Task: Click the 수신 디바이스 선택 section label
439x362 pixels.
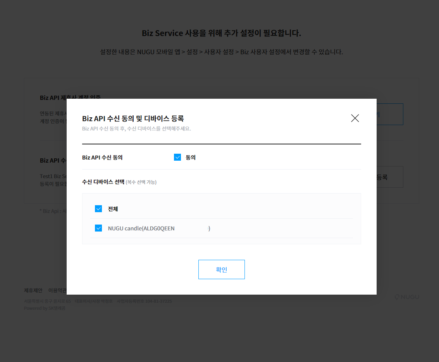Action: click(x=103, y=182)
